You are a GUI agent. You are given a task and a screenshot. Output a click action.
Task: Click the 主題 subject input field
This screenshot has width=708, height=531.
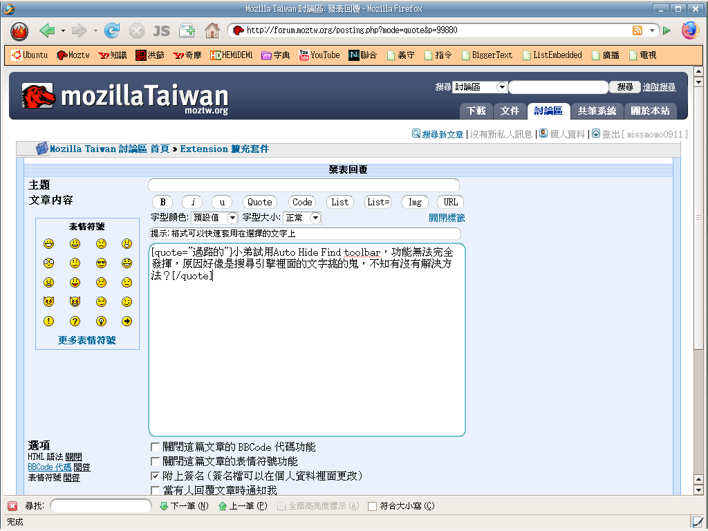[304, 185]
